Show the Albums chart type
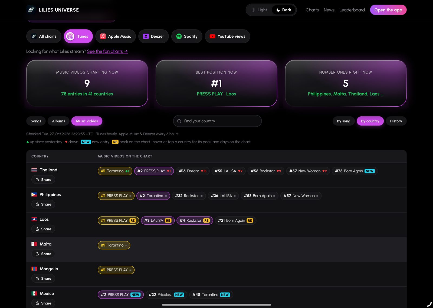The height and width of the screenshot is (308, 433). pos(58,121)
